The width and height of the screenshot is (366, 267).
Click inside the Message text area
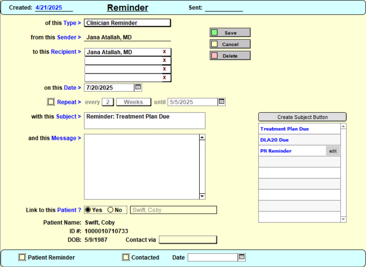pyautogui.click(x=141, y=166)
